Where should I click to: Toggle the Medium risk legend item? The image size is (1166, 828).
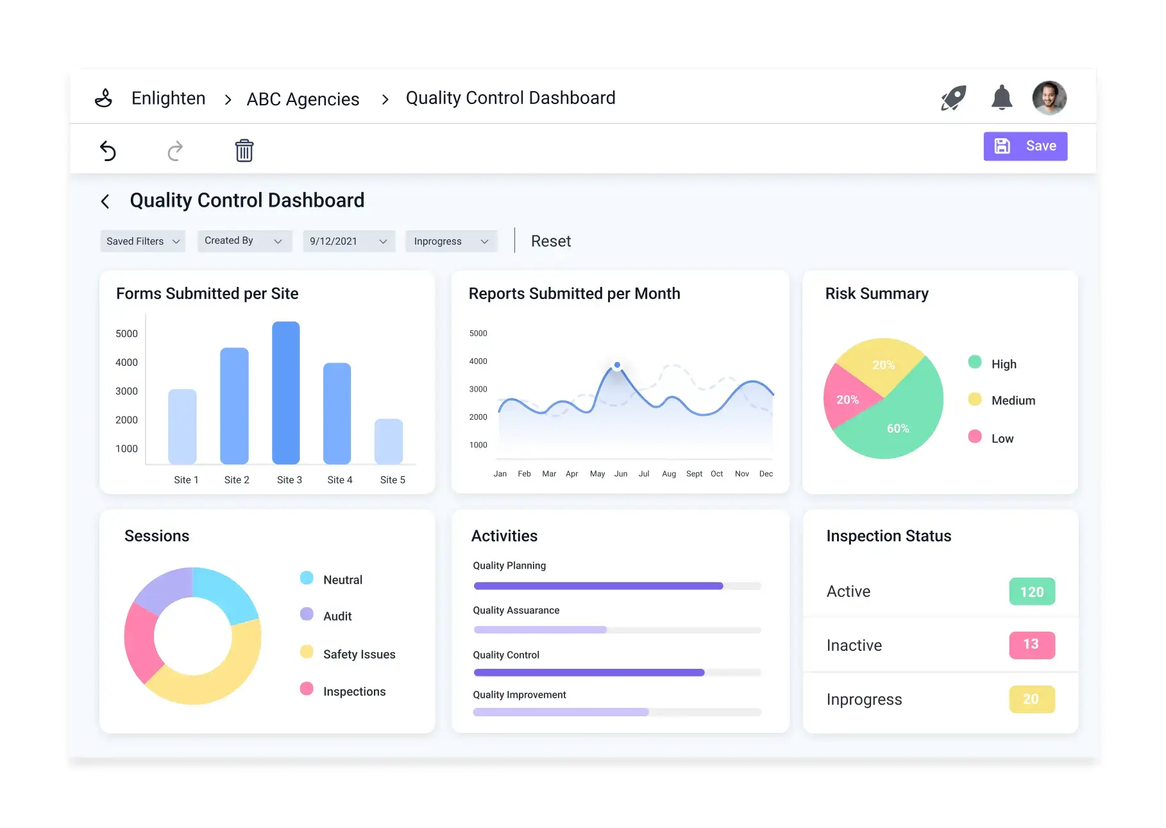(x=976, y=400)
